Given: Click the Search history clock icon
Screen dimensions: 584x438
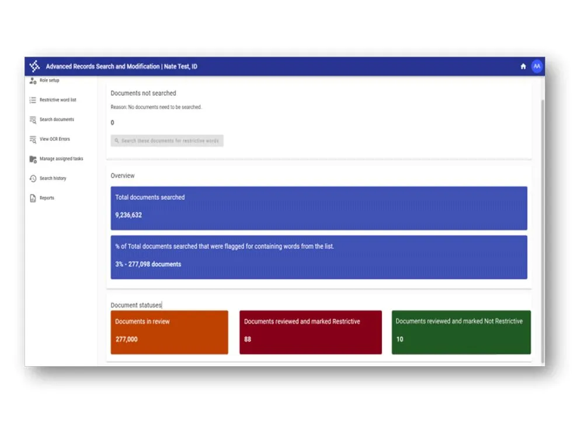Looking at the screenshot, I should (33, 179).
